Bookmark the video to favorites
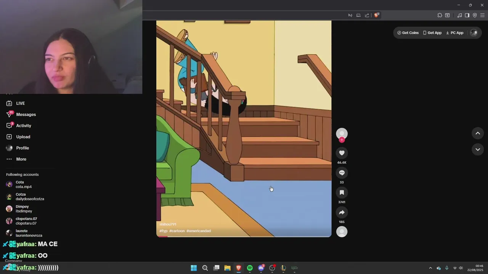 (342, 193)
